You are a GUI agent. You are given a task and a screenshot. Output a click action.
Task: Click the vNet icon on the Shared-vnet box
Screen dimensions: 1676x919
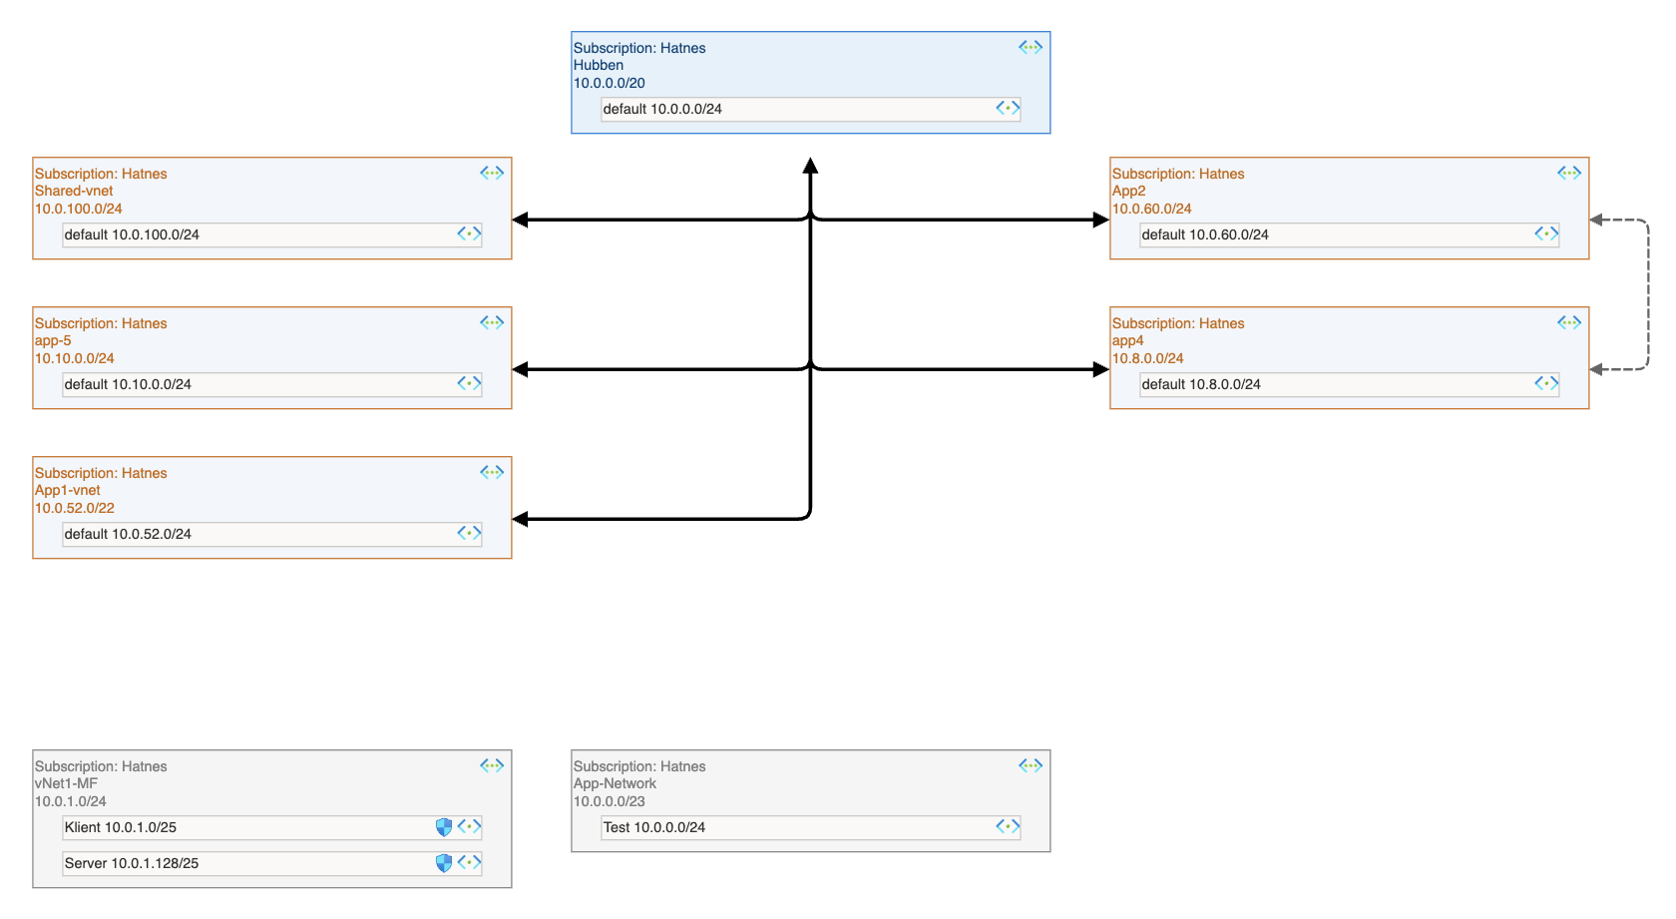pyautogui.click(x=491, y=172)
